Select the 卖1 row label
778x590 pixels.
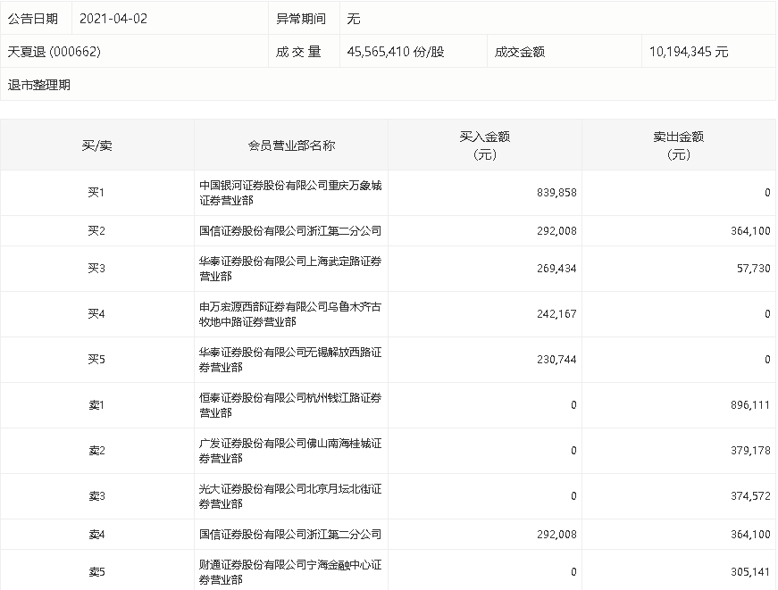(x=96, y=405)
